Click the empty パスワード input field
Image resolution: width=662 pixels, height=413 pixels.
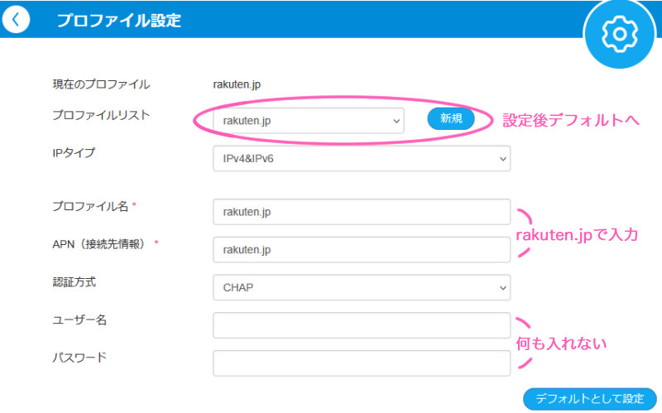361,363
